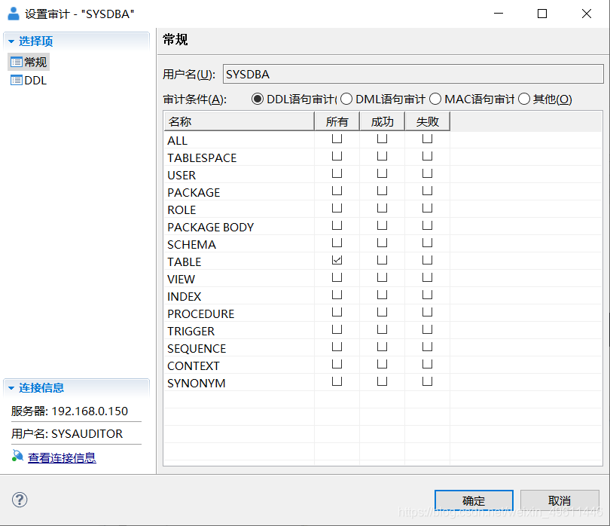Select DDL语句审计 radio button
Screen dimensions: 610x526
tap(257, 99)
